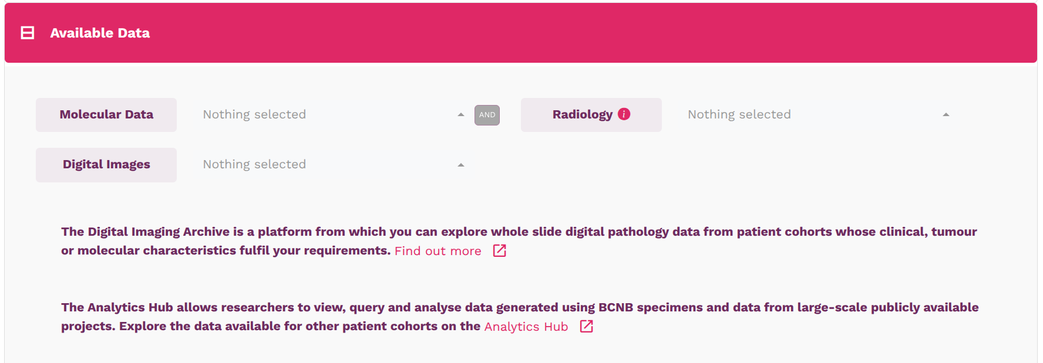Screen dimensions: 1043x363
Task: Click the Available Data header title
Action: tap(99, 33)
